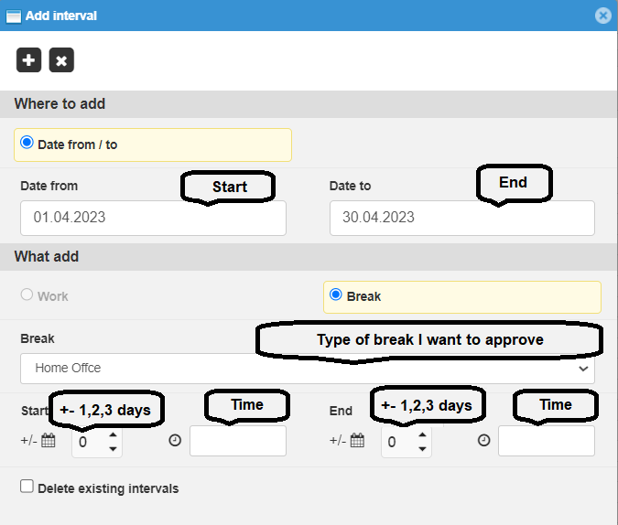Increase the Start day offset value
The width and height of the screenshot is (618, 525).
(x=113, y=435)
